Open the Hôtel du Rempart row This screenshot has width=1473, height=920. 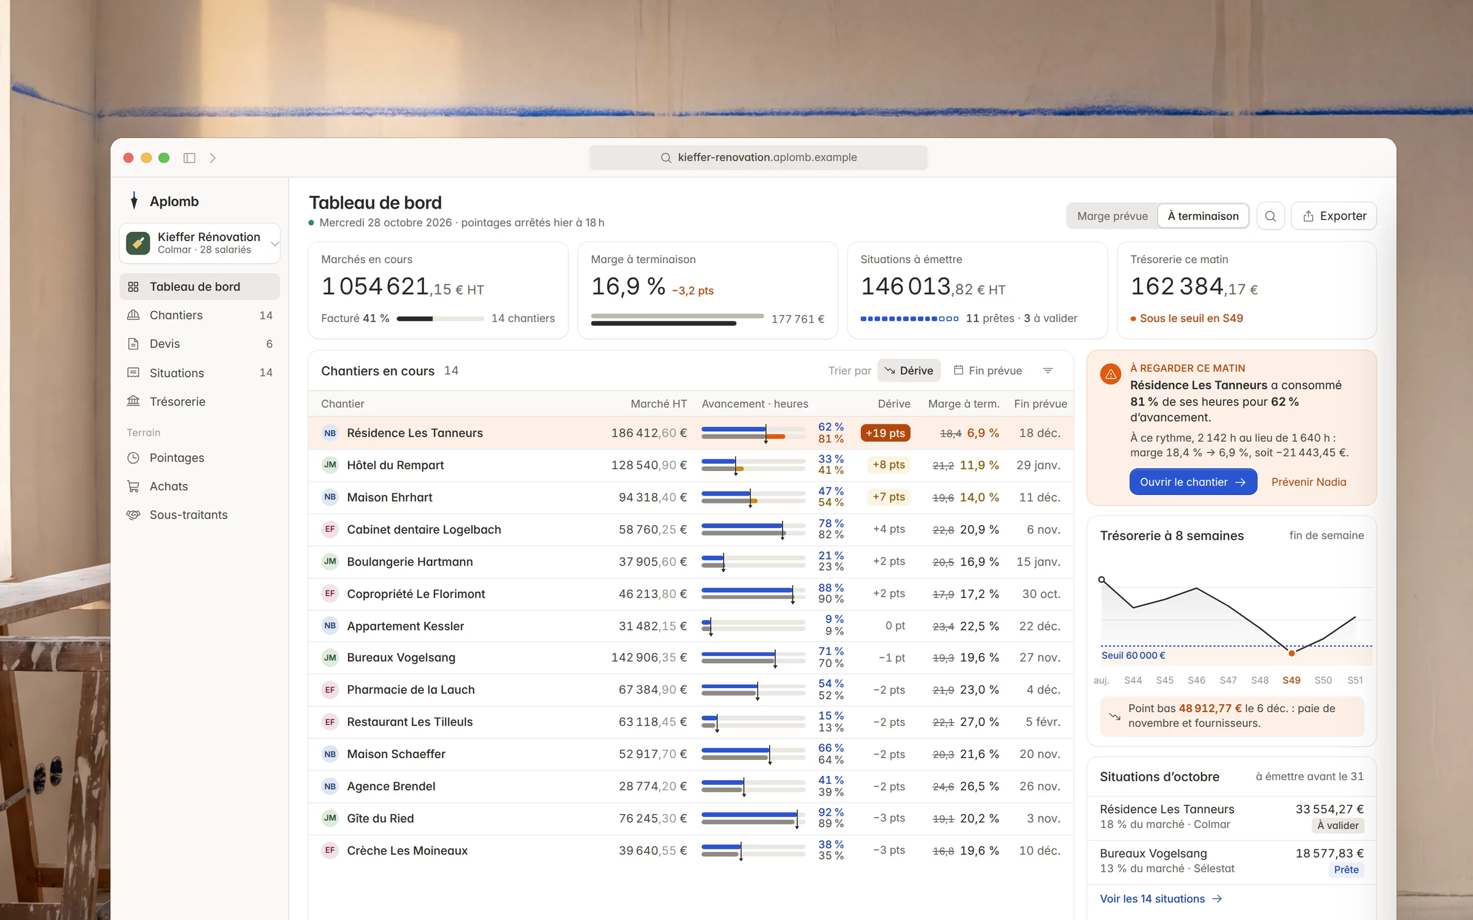point(690,466)
